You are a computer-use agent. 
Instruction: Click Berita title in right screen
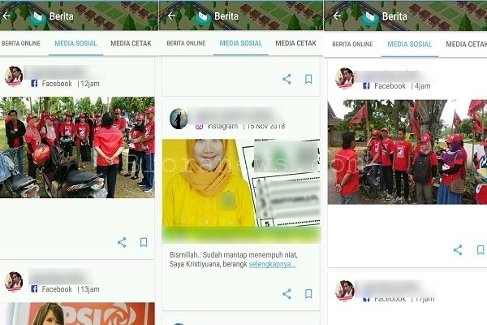(x=394, y=16)
